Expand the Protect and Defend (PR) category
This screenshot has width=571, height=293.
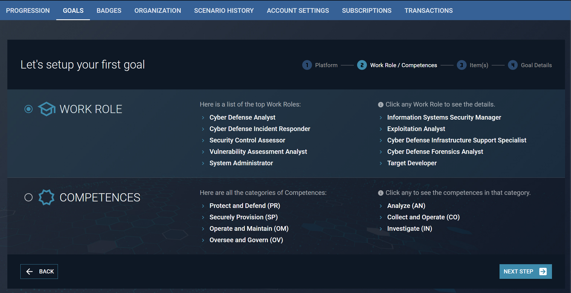[x=203, y=206]
